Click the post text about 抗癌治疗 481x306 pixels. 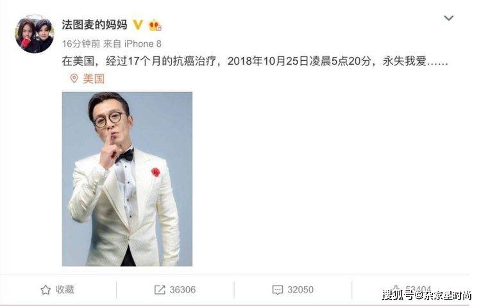coord(255,61)
